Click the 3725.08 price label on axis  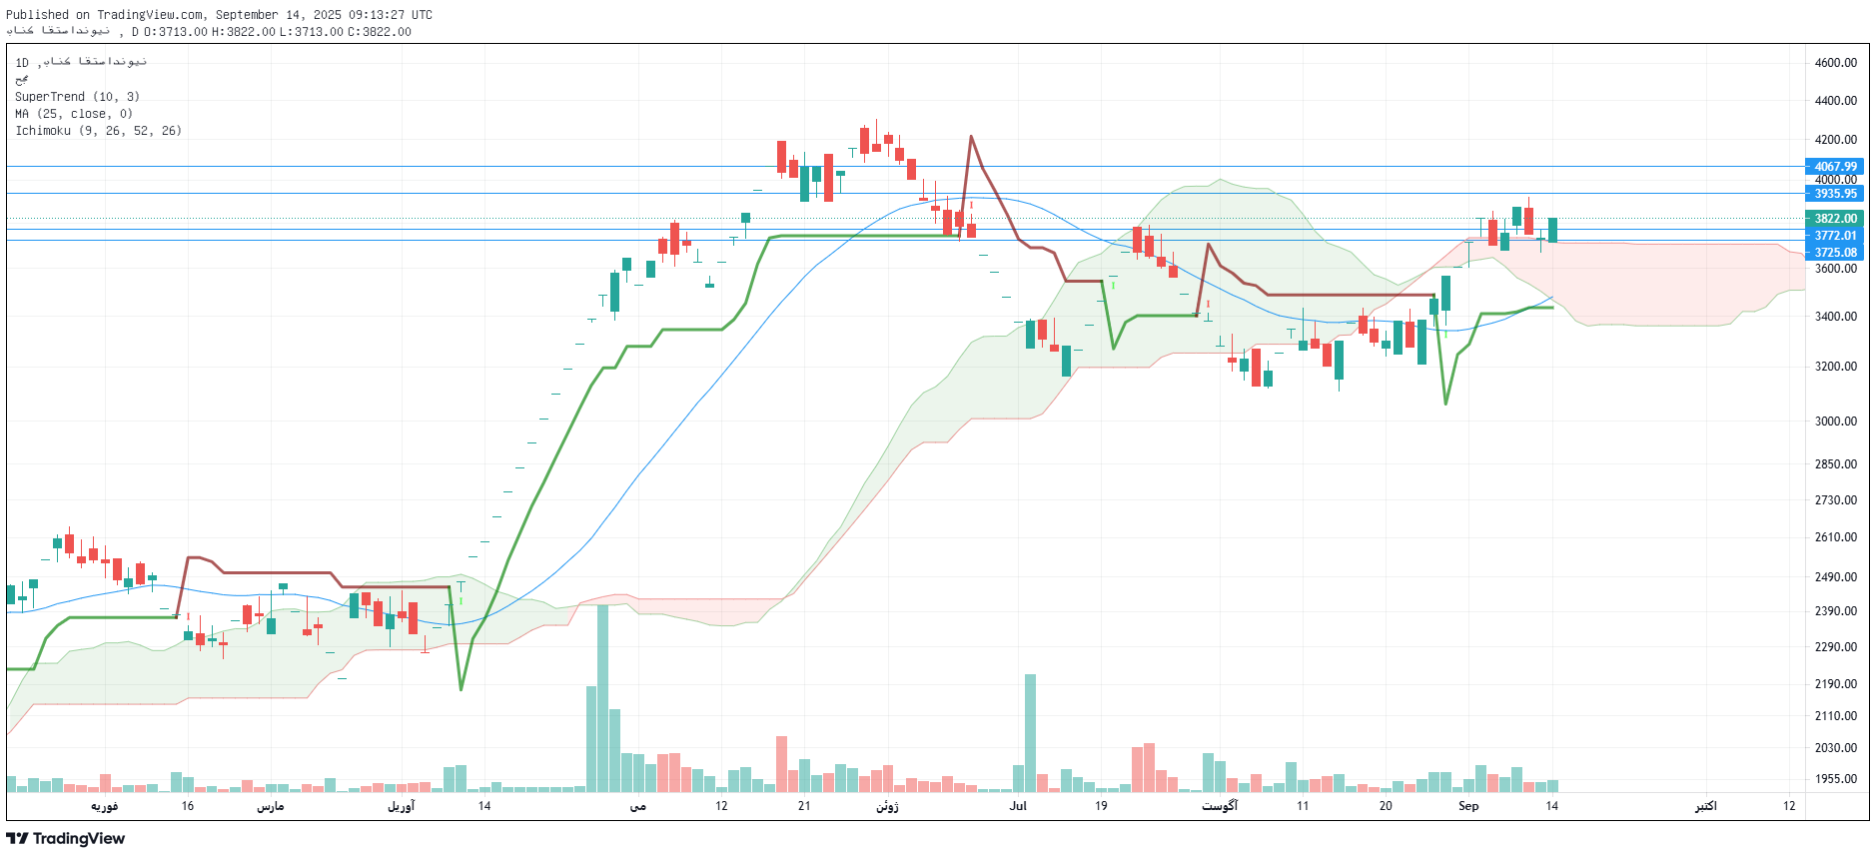tap(1834, 253)
